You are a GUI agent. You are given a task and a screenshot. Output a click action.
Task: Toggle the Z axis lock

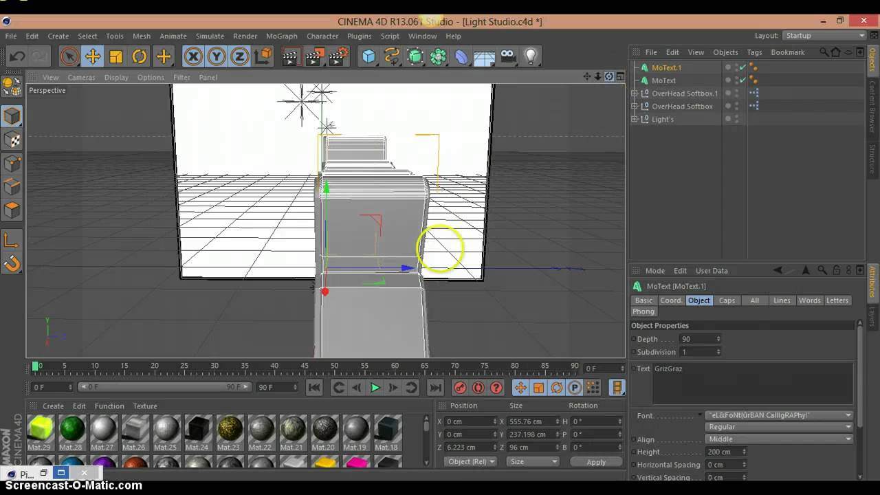(239, 56)
